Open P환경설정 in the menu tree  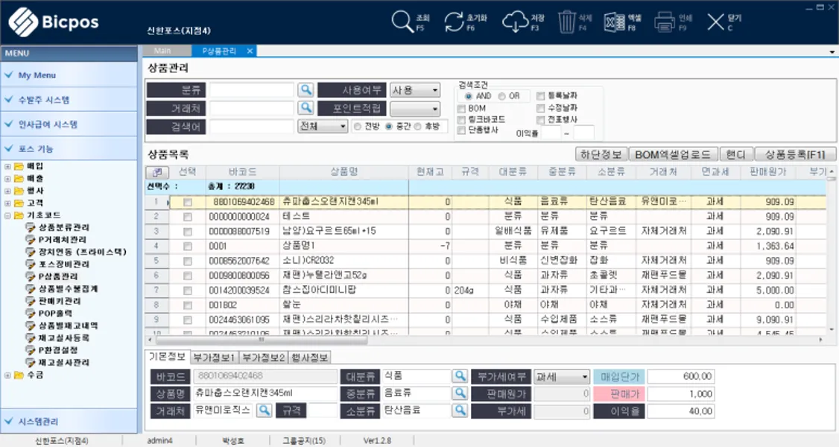[58, 350]
